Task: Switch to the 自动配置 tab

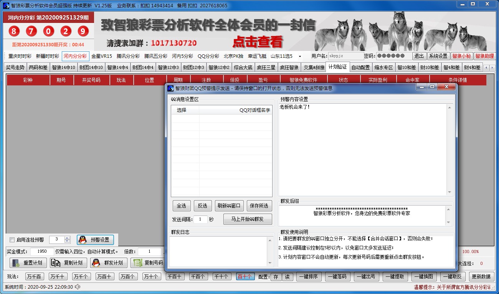Action: click(x=360, y=67)
